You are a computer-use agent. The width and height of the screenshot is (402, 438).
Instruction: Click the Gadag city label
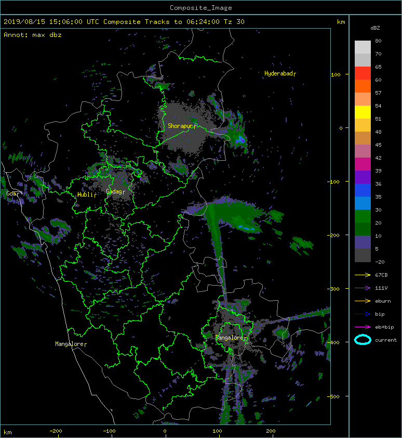pos(115,191)
